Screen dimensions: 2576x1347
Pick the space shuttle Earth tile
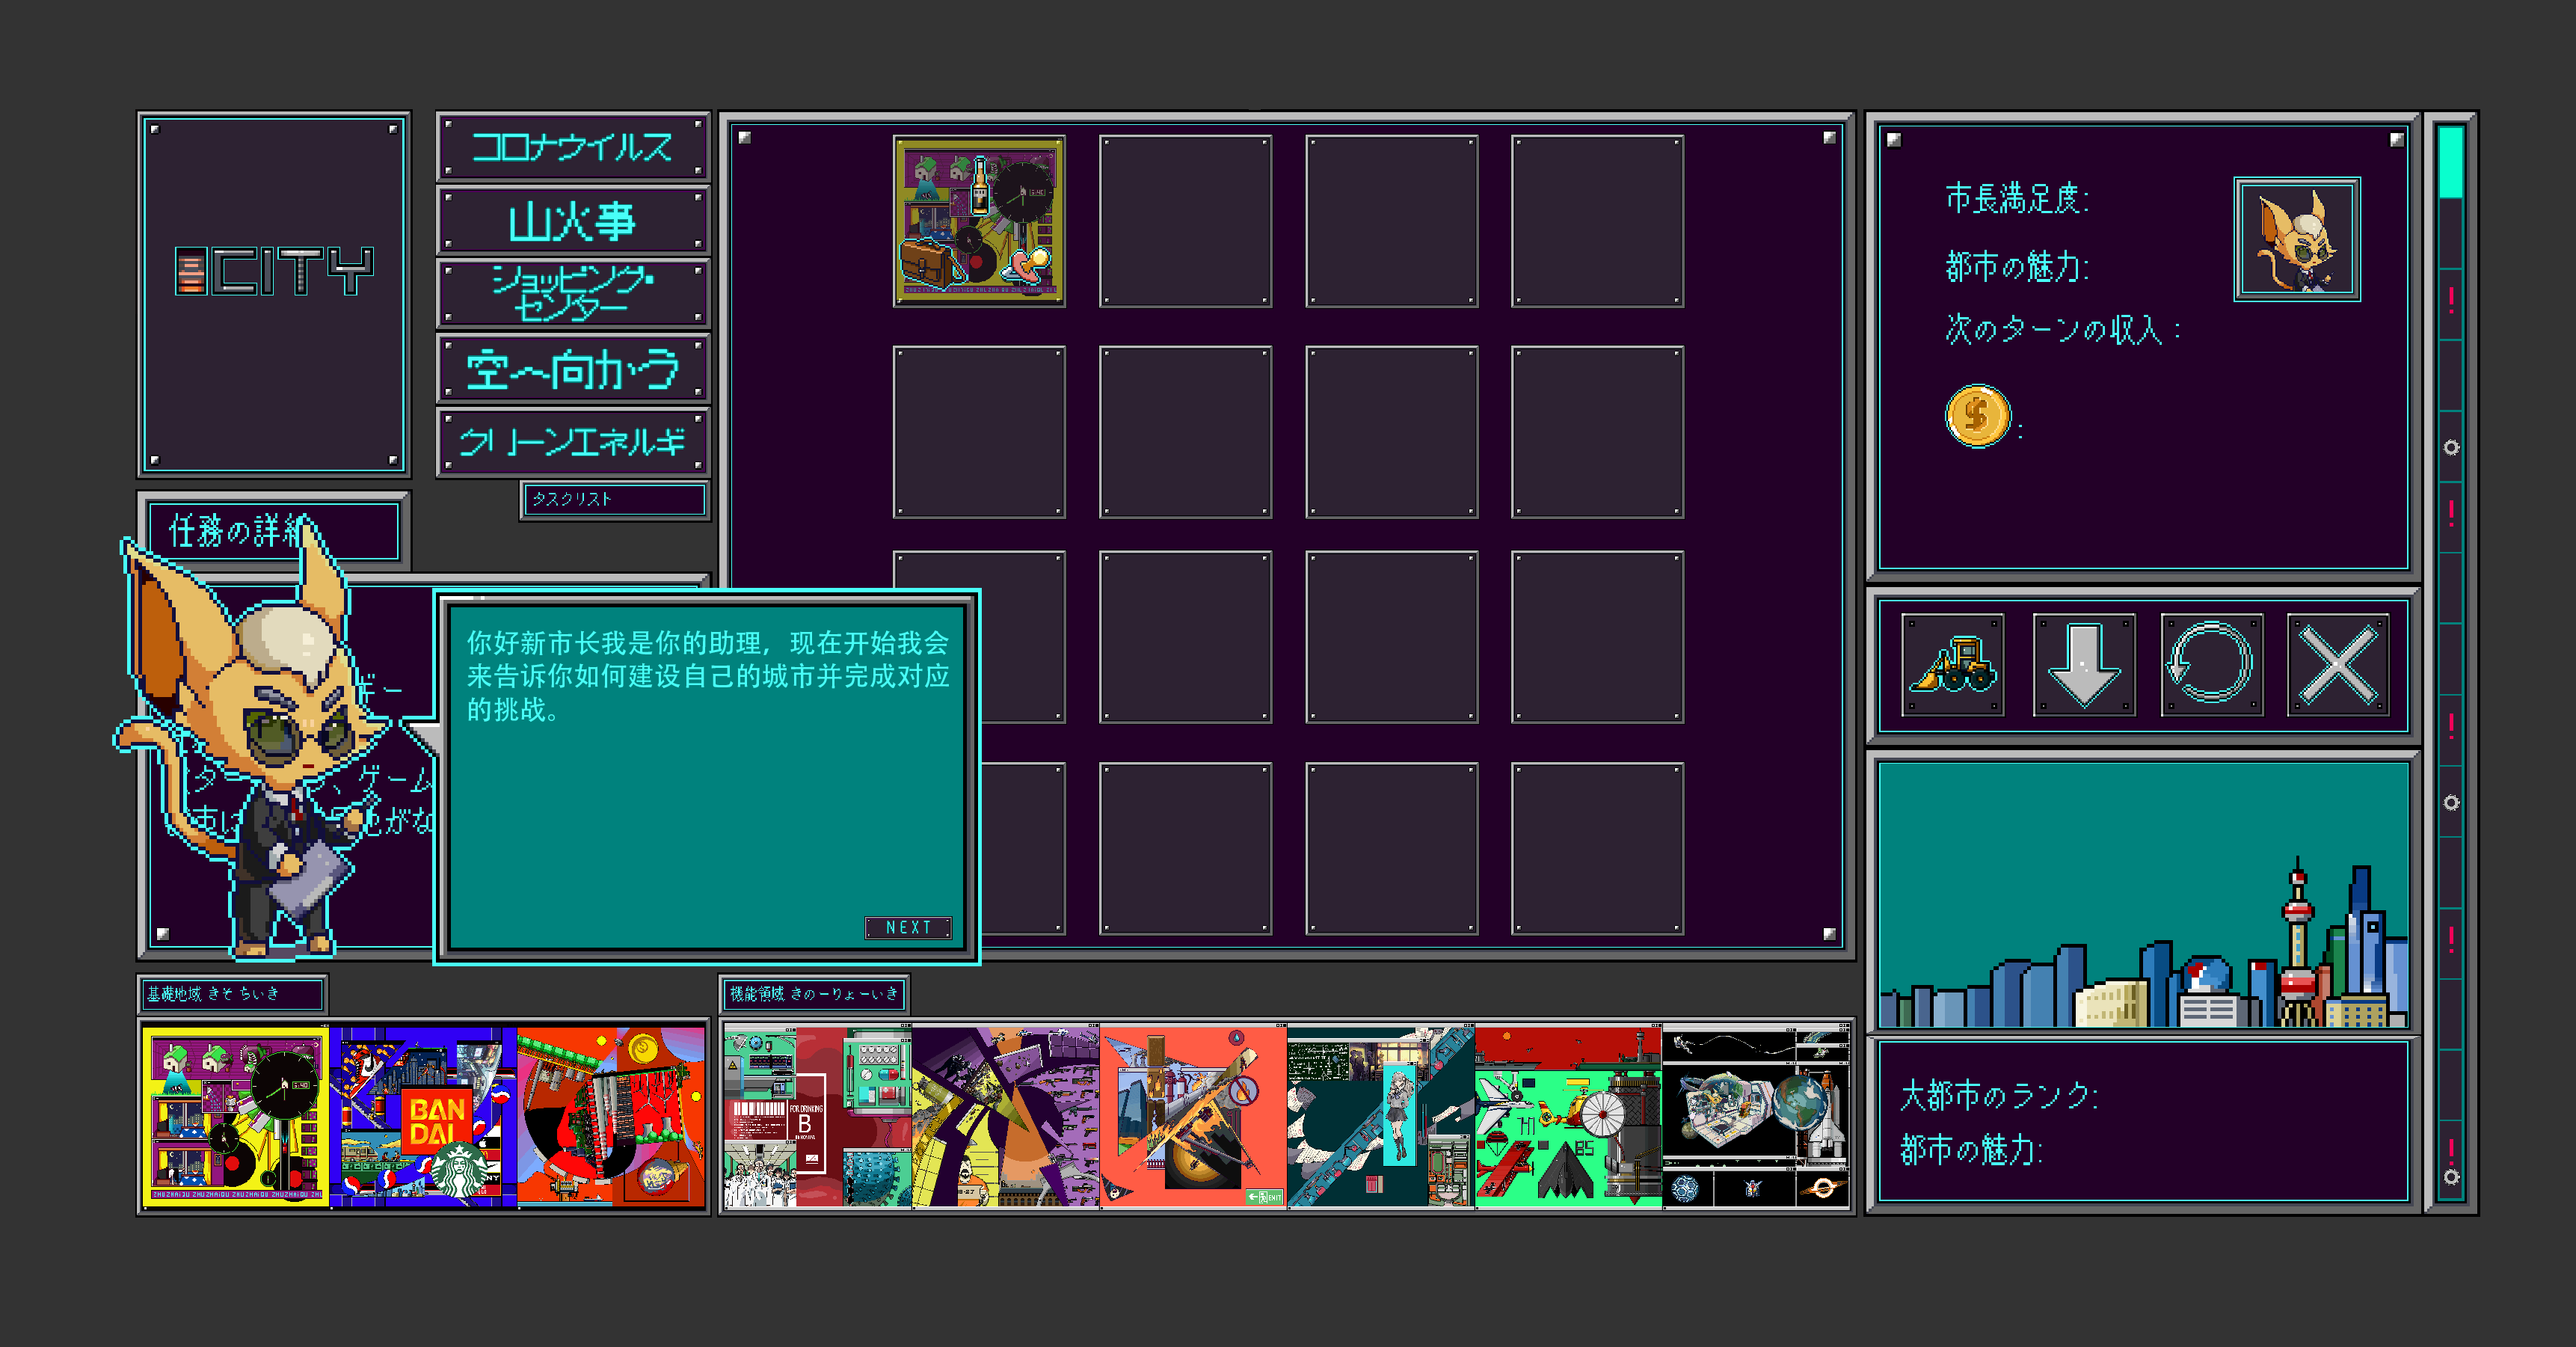pyautogui.click(x=1755, y=1116)
